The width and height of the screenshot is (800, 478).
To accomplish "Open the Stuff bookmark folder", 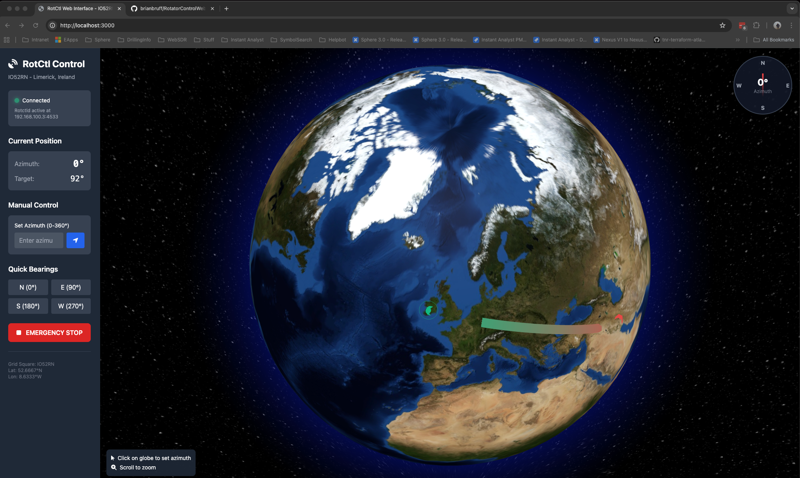I will pyautogui.click(x=204, y=40).
